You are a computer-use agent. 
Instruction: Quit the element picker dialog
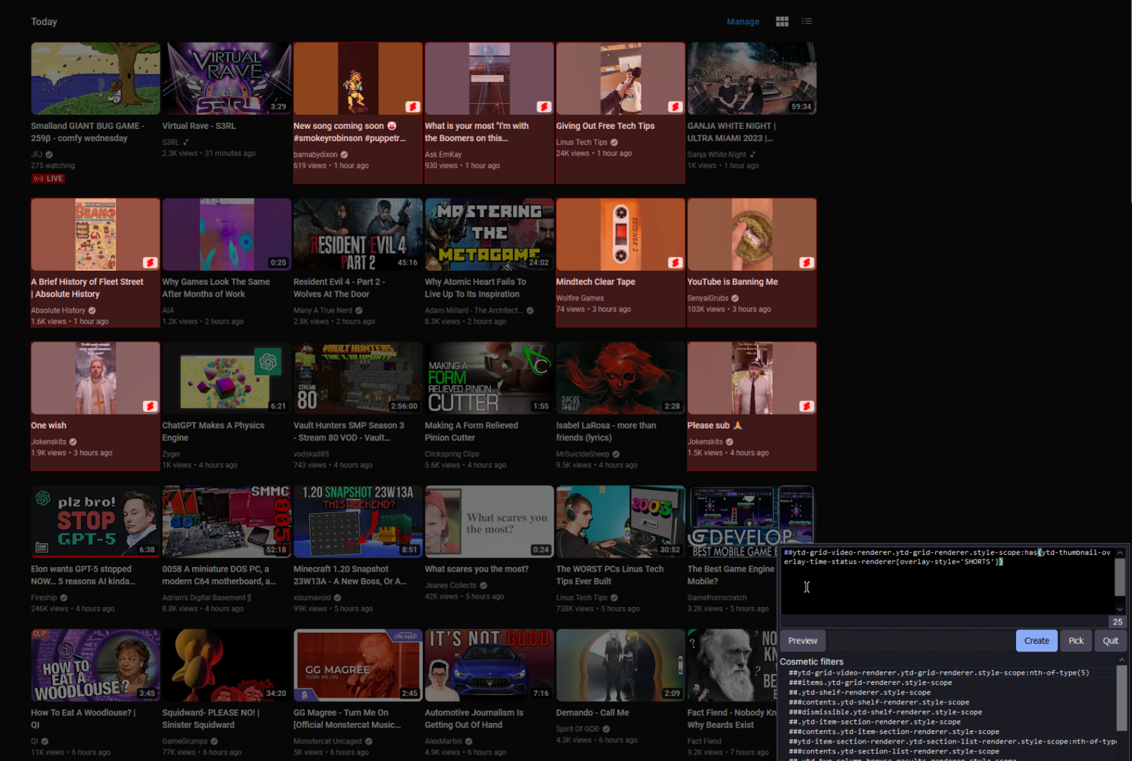pos(1110,640)
